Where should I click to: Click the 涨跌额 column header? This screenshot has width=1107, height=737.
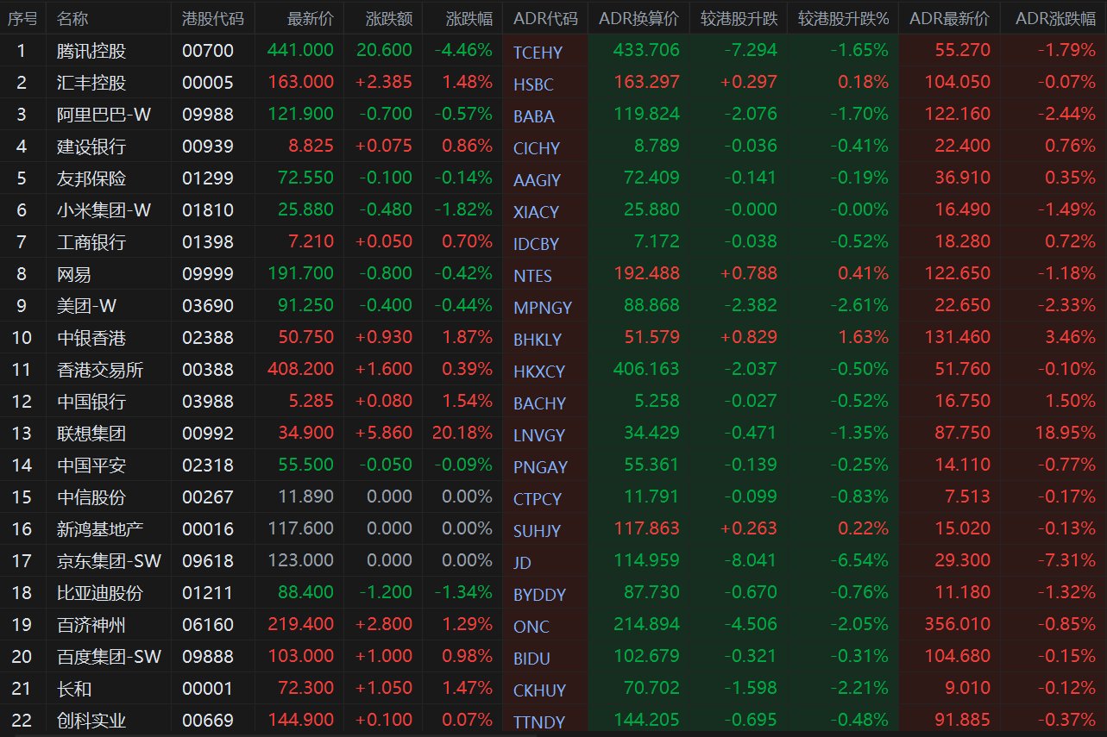click(x=389, y=18)
